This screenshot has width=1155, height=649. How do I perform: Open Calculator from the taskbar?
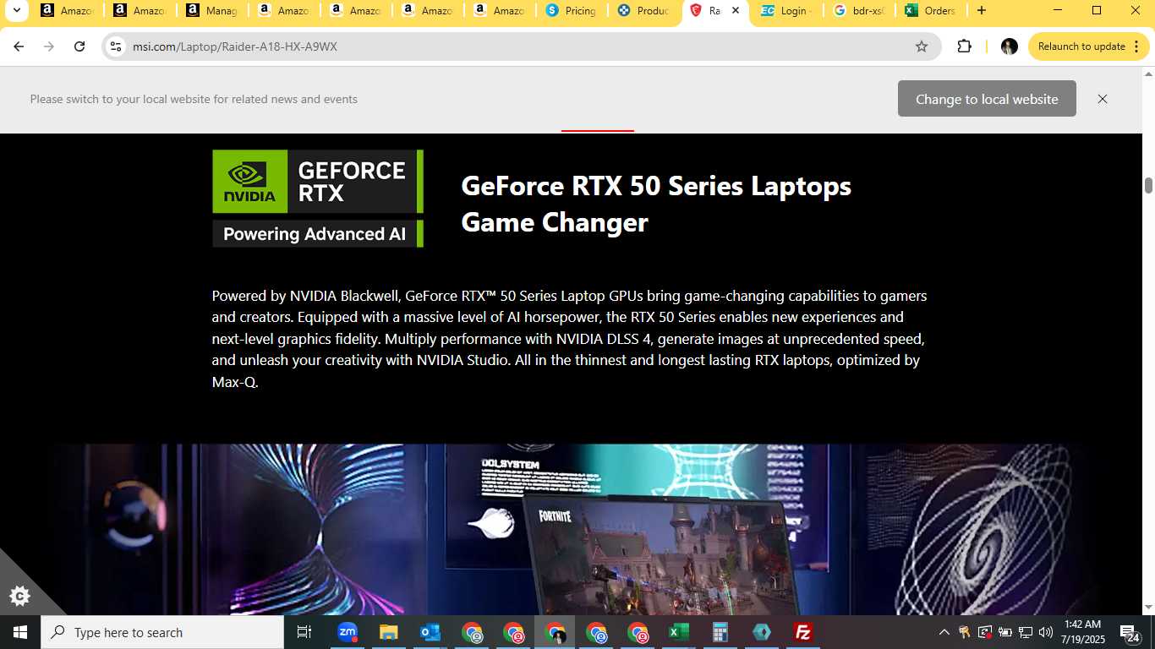720,632
